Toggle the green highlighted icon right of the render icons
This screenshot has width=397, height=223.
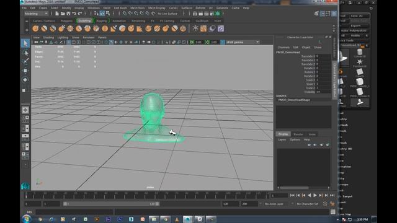click(218, 14)
